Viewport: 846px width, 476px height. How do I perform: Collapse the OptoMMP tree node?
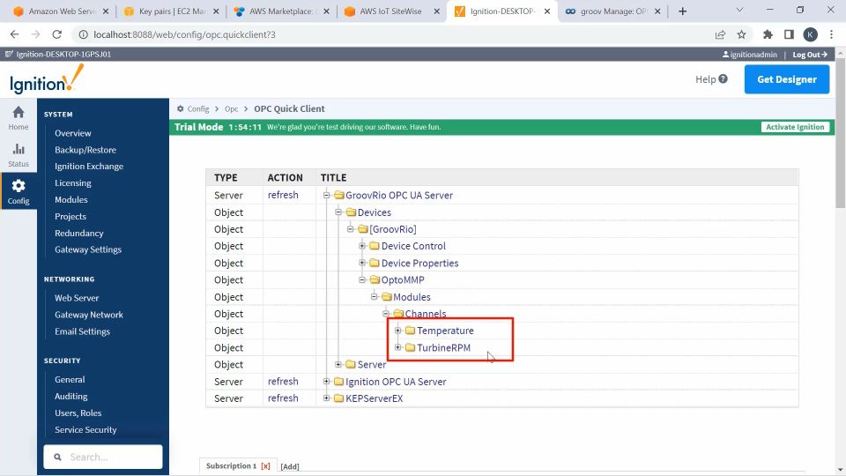(x=362, y=279)
